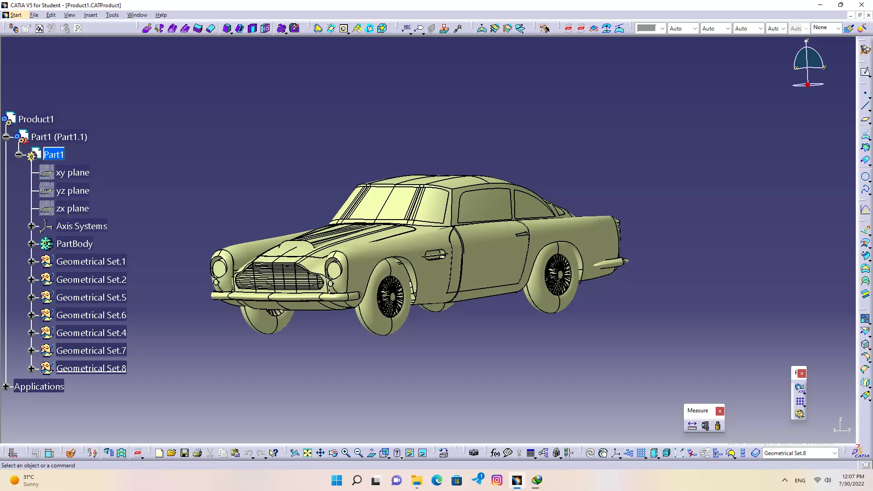Click the Save file icon
Image resolution: width=873 pixels, height=491 pixels.
(184, 453)
